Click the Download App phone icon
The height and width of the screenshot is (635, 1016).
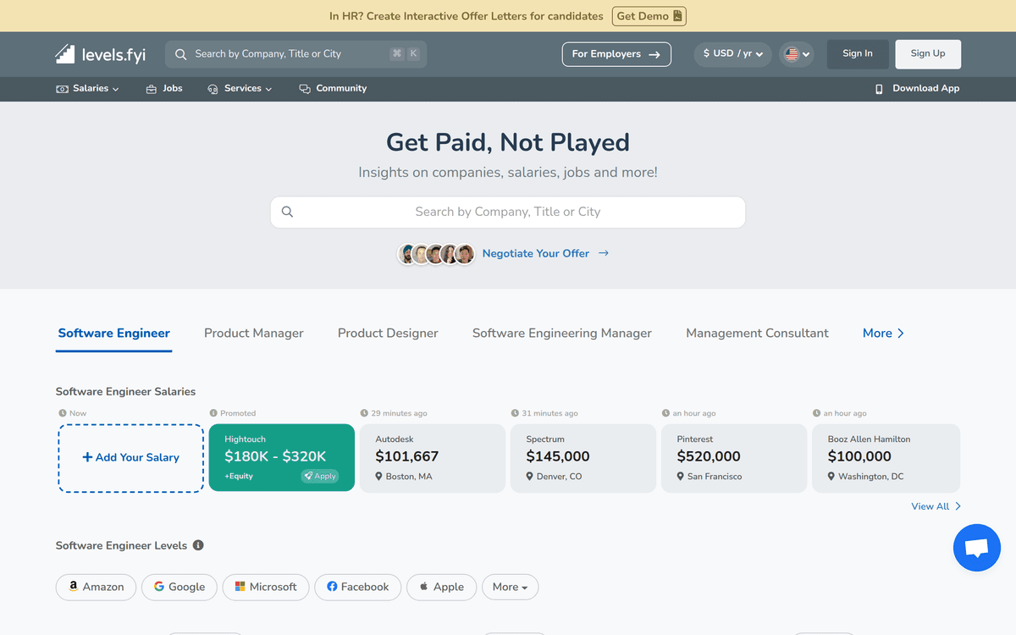[879, 89]
